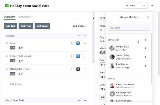Open Design / Size images options menu
The width and height of the screenshot is (160, 105).
click(85, 56)
